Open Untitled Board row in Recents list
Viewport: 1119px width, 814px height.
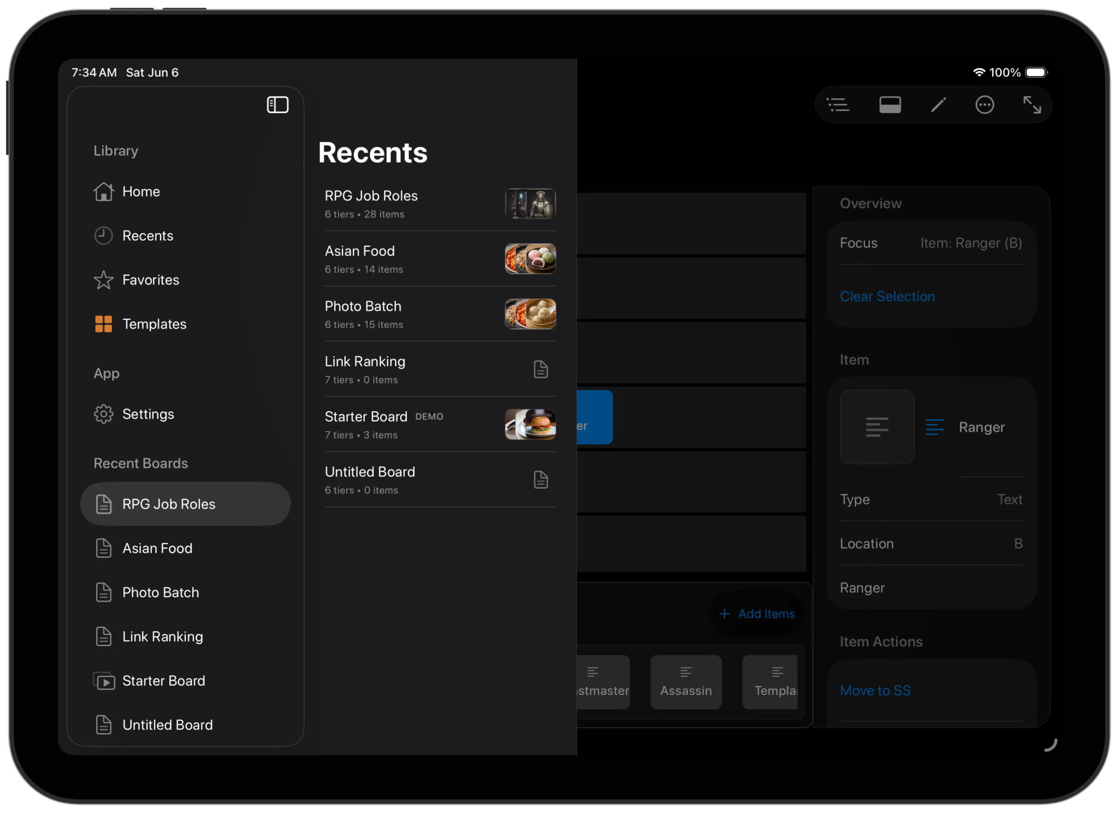point(440,480)
